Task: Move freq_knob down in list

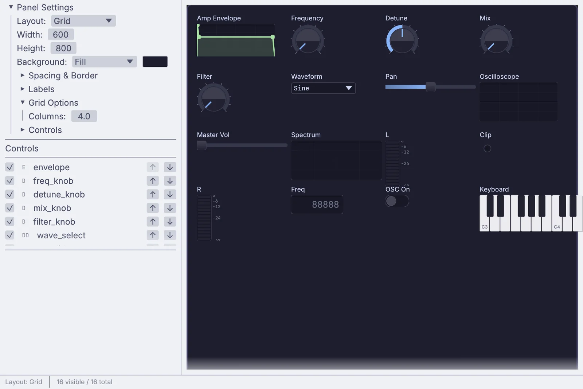Action: pos(170,181)
